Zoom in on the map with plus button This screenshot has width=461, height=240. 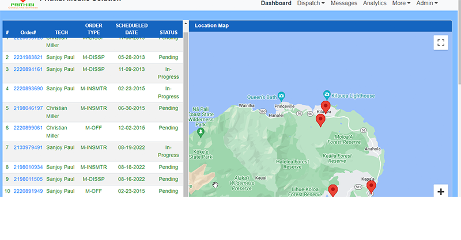(x=441, y=192)
